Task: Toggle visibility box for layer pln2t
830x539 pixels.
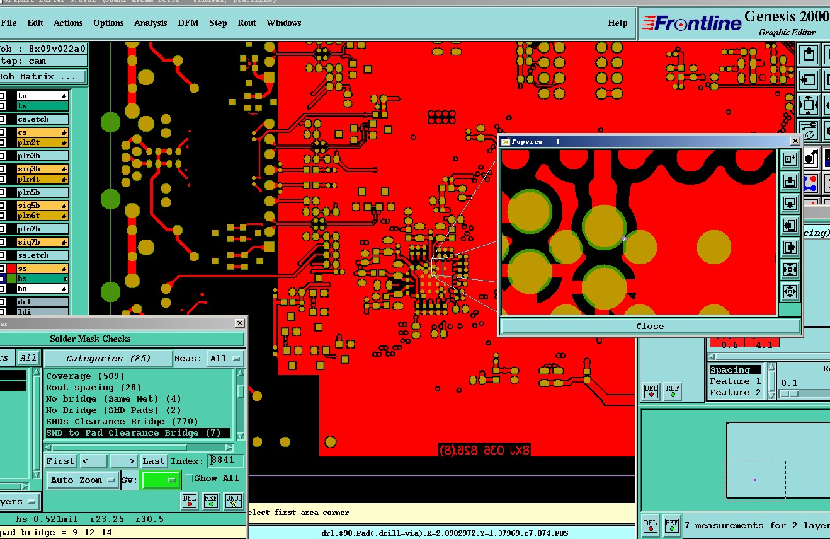Action: 2,142
